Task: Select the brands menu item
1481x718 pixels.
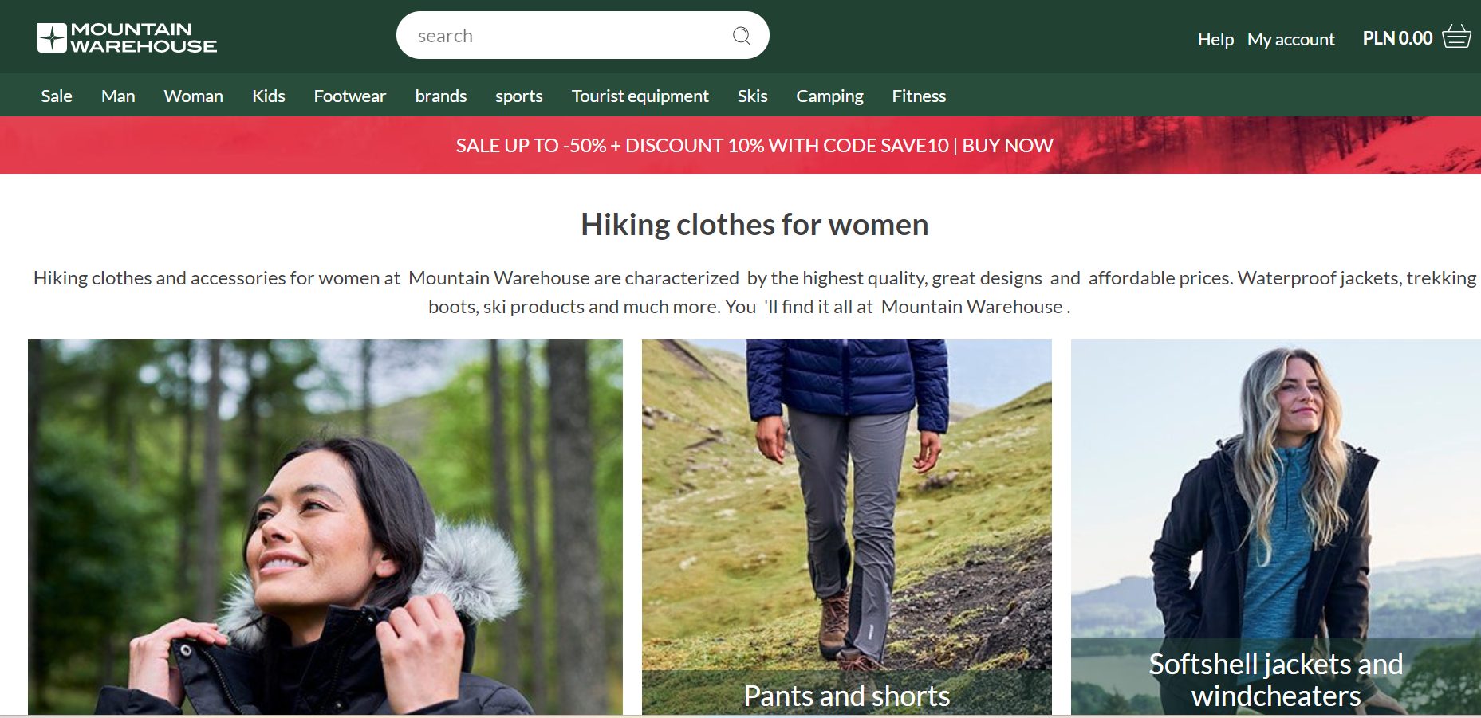Action: pyautogui.click(x=440, y=96)
